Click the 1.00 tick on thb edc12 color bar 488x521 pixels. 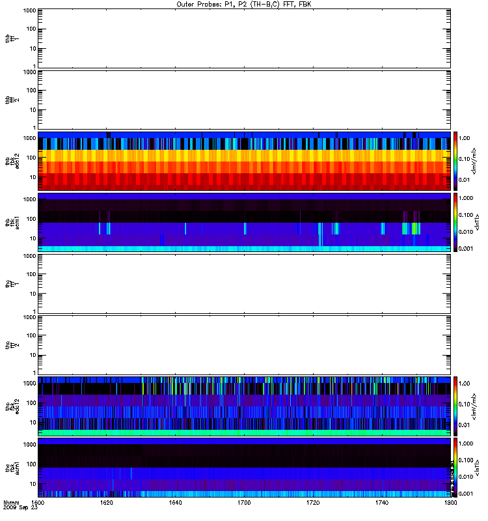(x=464, y=138)
